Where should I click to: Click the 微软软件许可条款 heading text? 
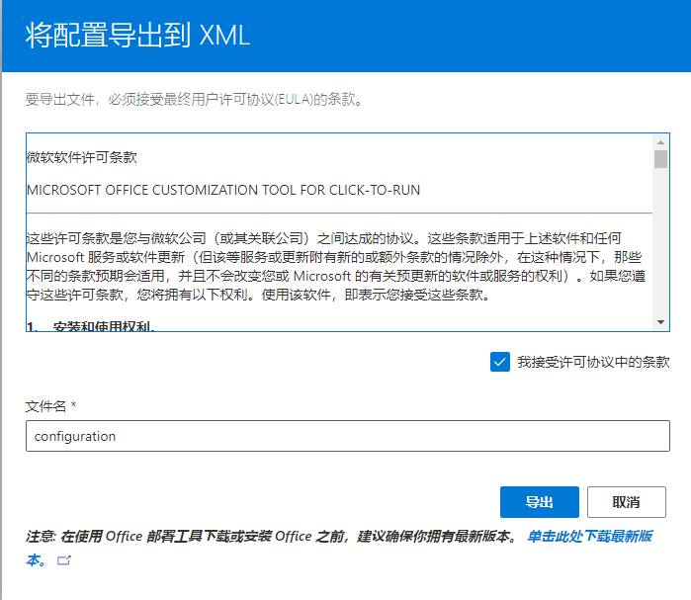(x=82, y=157)
